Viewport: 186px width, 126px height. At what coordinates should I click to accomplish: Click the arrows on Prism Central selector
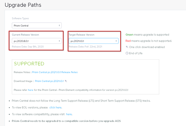pos(59,26)
